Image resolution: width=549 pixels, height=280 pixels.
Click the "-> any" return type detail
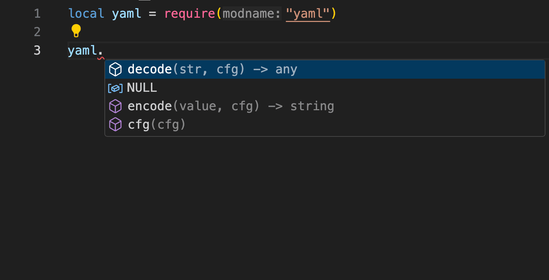tap(275, 69)
